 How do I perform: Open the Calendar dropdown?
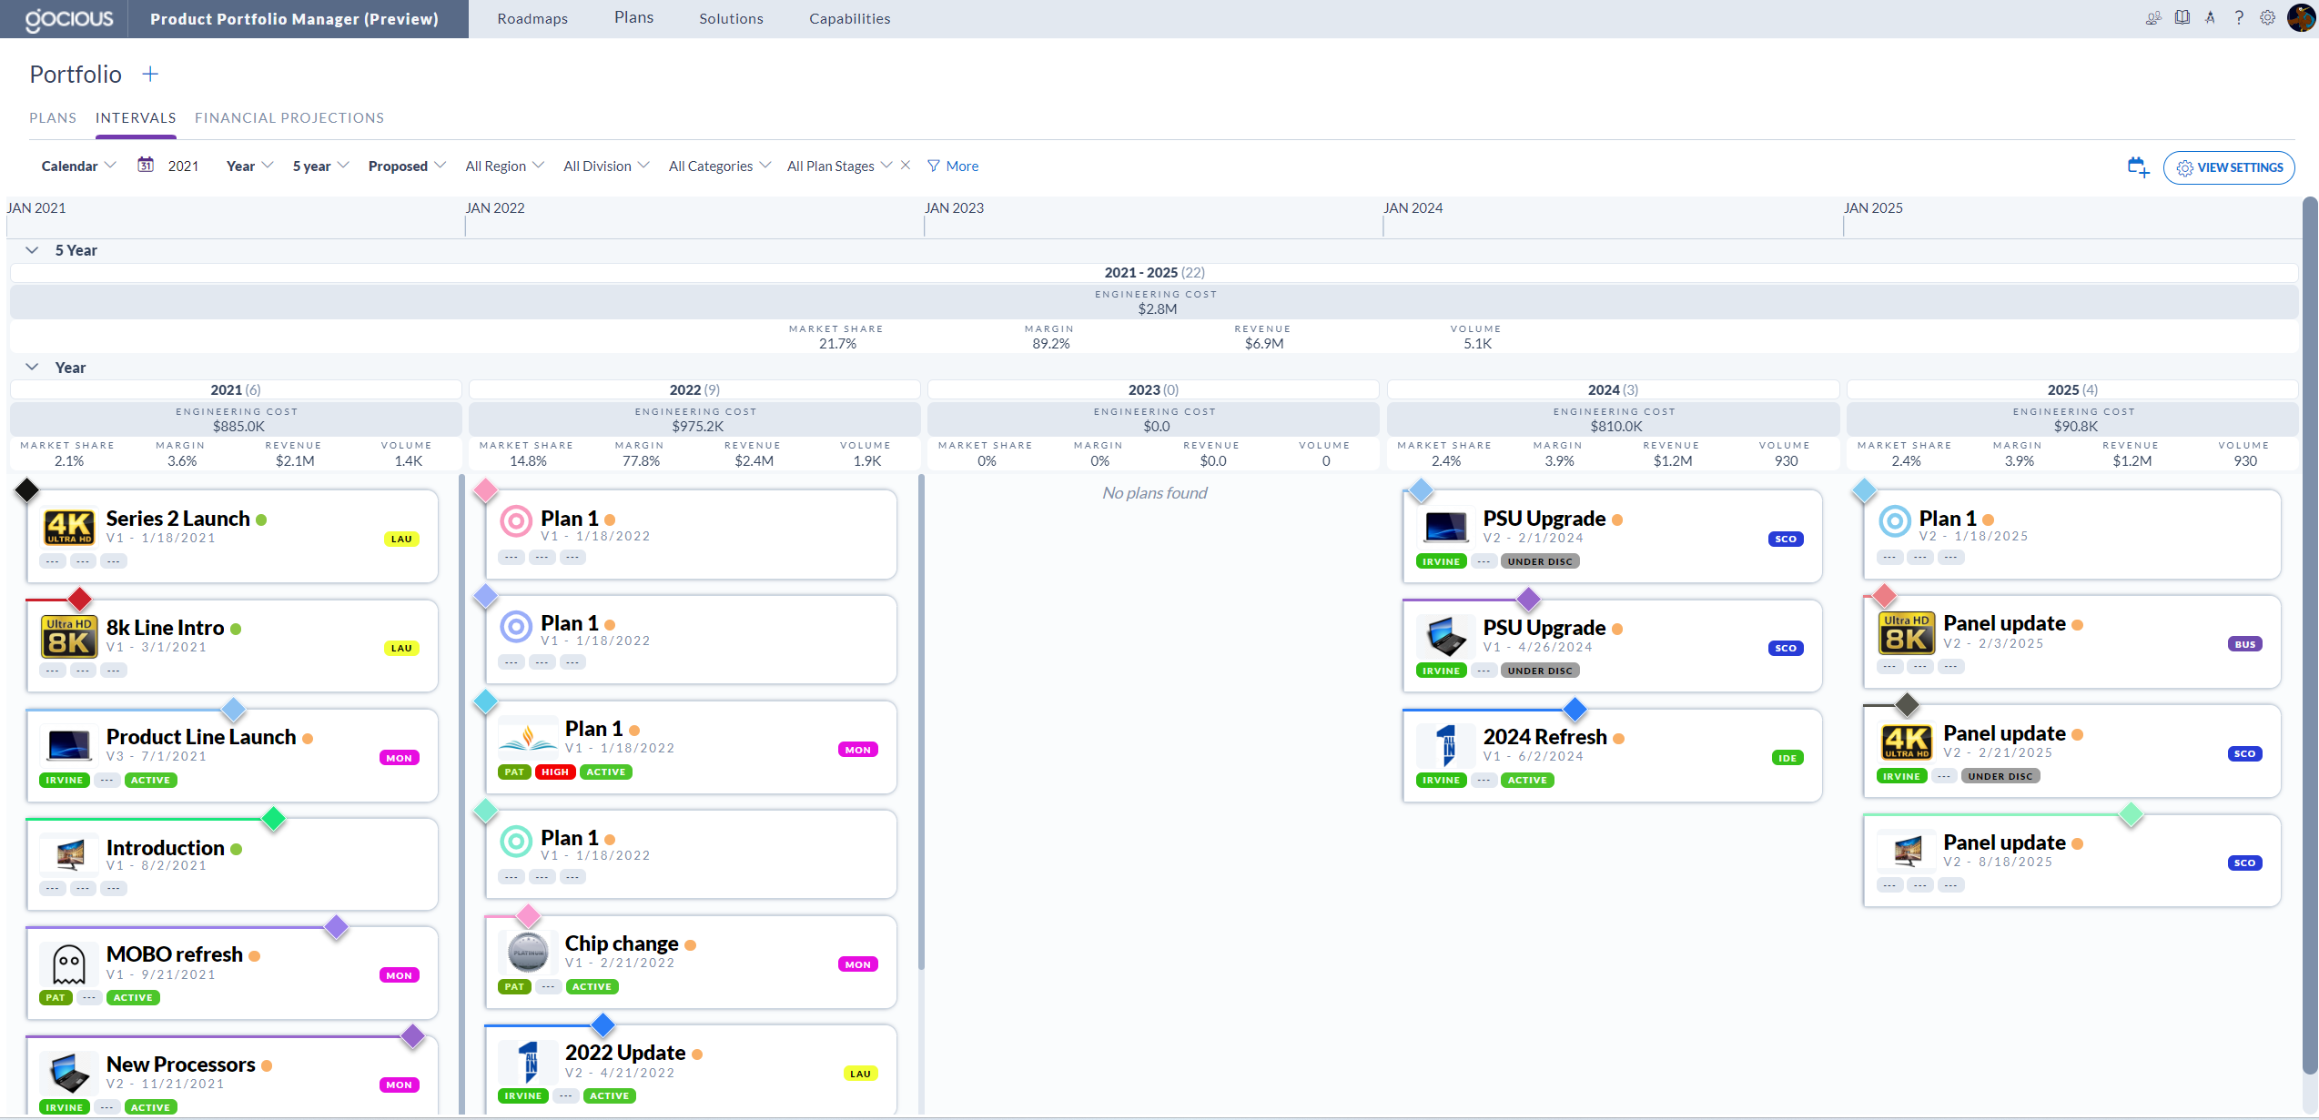pos(78,166)
